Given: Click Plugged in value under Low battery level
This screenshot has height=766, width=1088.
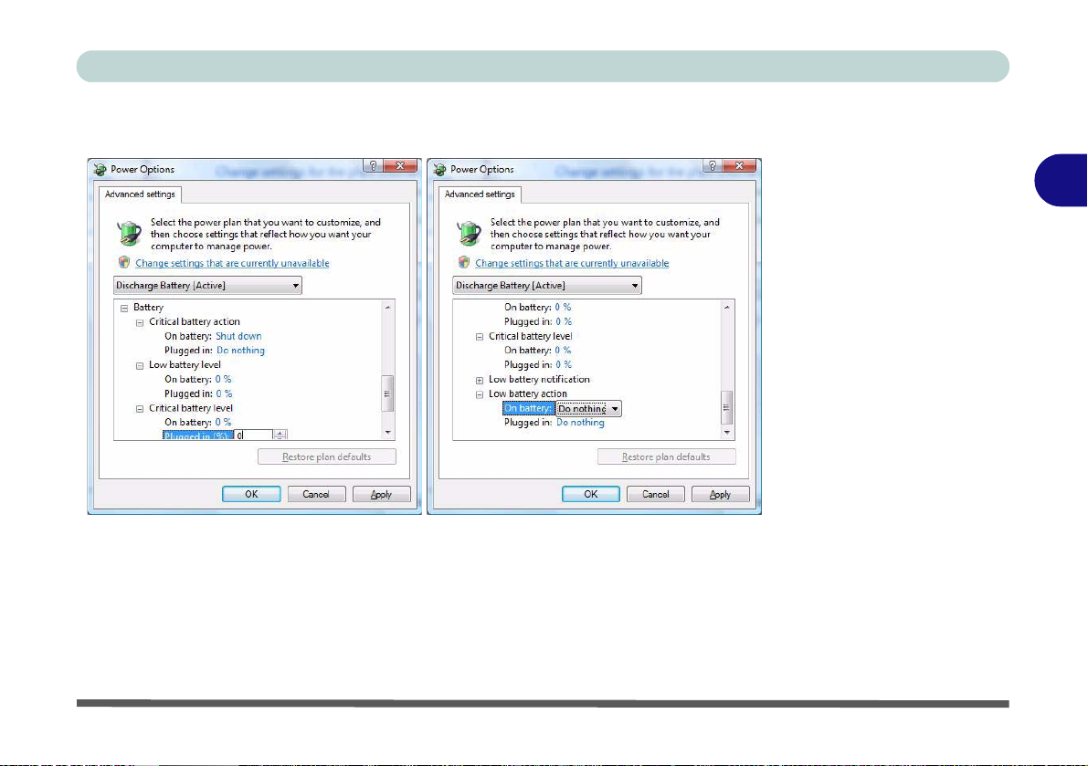Looking at the screenshot, I should click(224, 393).
